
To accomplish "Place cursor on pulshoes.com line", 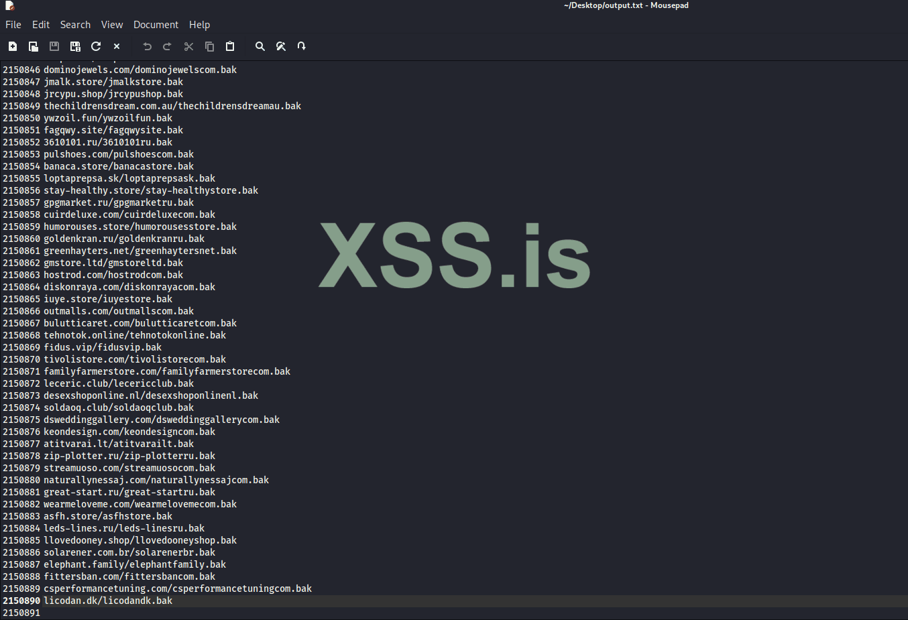I will point(119,154).
